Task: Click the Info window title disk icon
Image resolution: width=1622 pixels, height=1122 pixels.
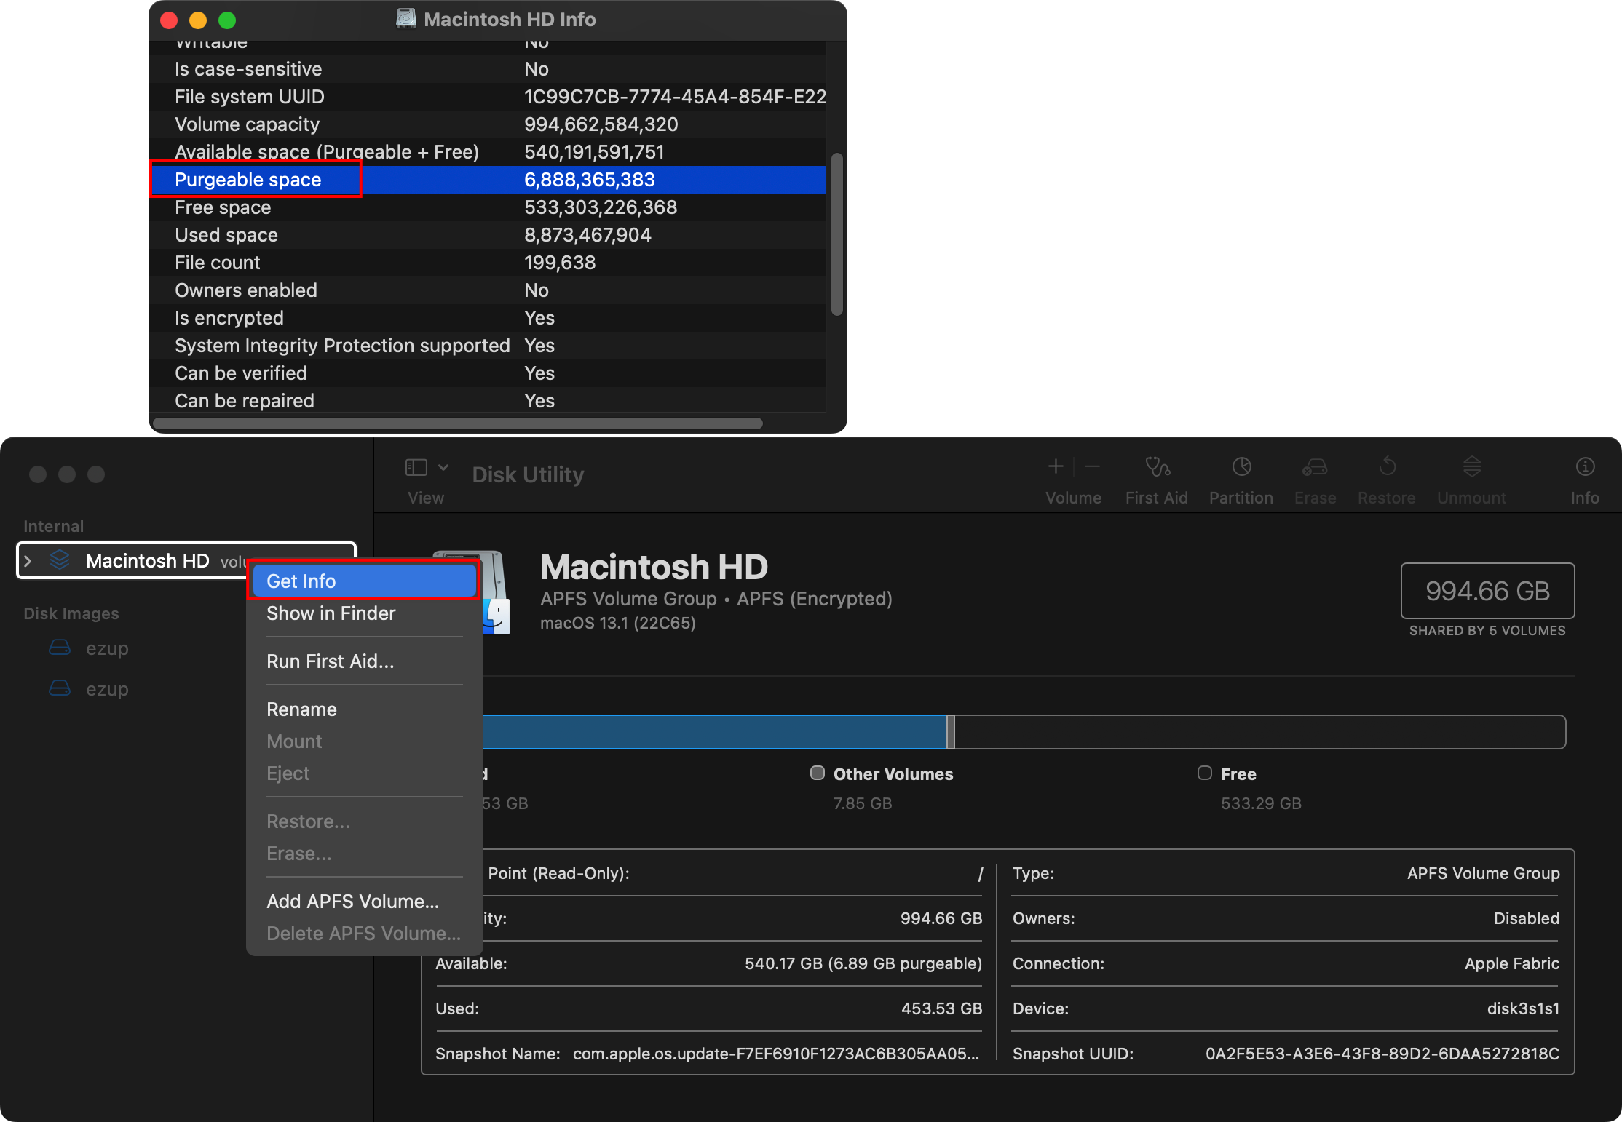Action: (405, 19)
